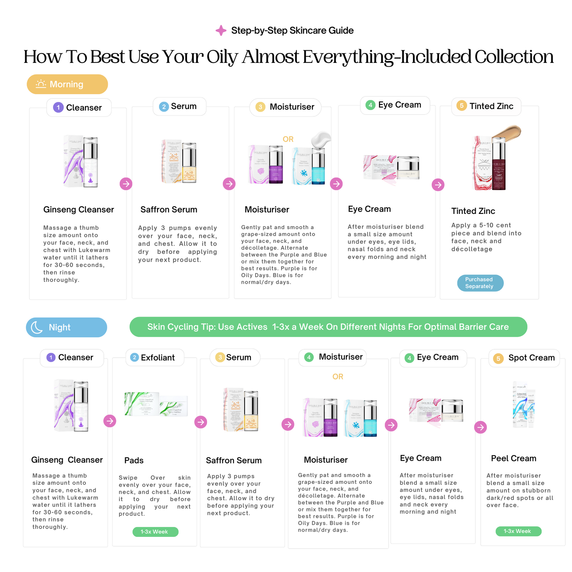Click the green Skin Cycling Tip banner
572x572 pixels.
pyautogui.click(x=328, y=327)
